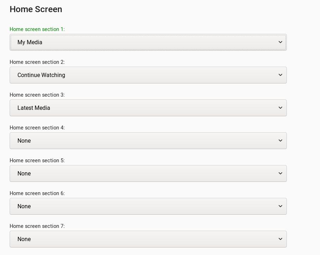Click the chevron arrow in section 7 selector

pos(280,239)
